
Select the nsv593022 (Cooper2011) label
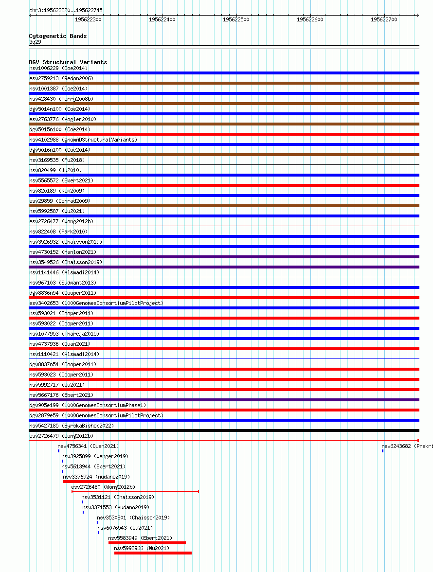(x=61, y=323)
